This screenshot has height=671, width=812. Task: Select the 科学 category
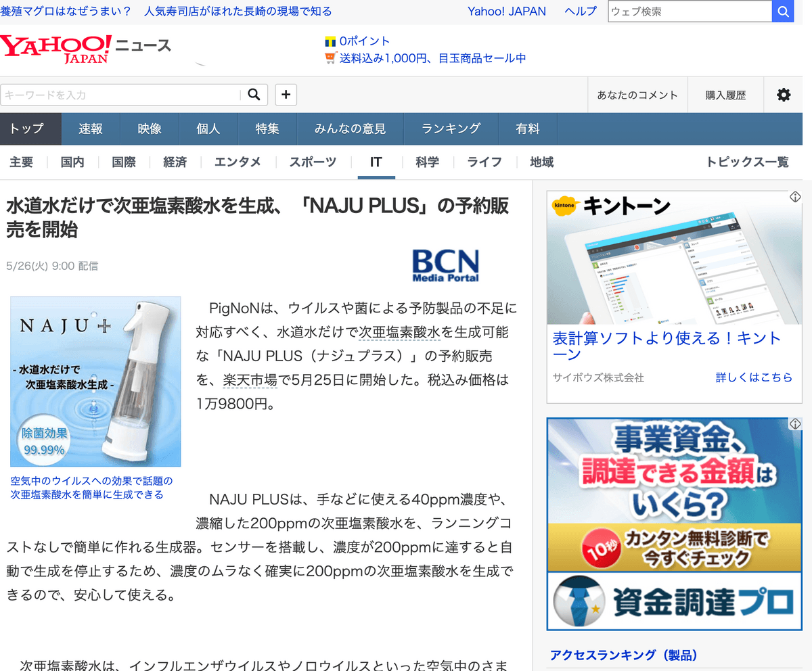tap(428, 162)
